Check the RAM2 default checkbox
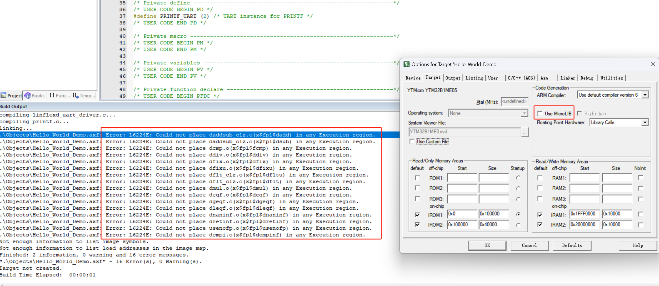The width and height of the screenshot is (659, 286). pos(540,188)
